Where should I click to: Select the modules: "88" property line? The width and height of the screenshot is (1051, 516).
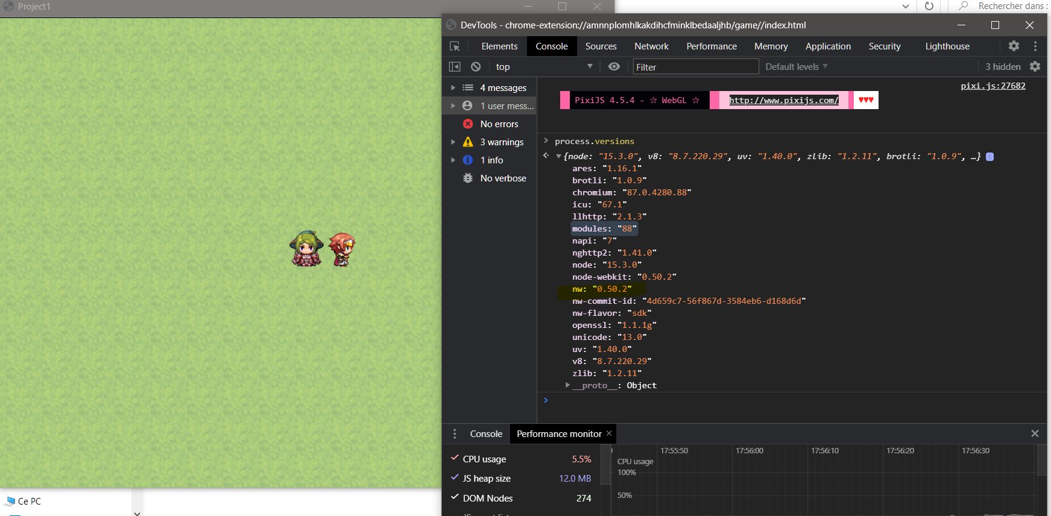604,228
